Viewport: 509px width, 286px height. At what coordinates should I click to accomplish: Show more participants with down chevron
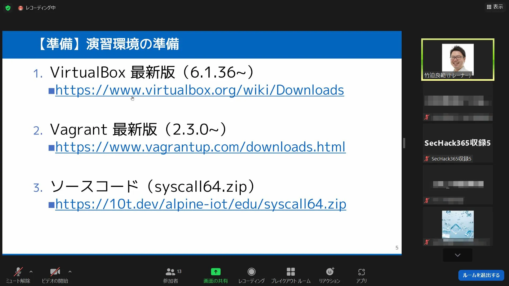[x=458, y=255]
